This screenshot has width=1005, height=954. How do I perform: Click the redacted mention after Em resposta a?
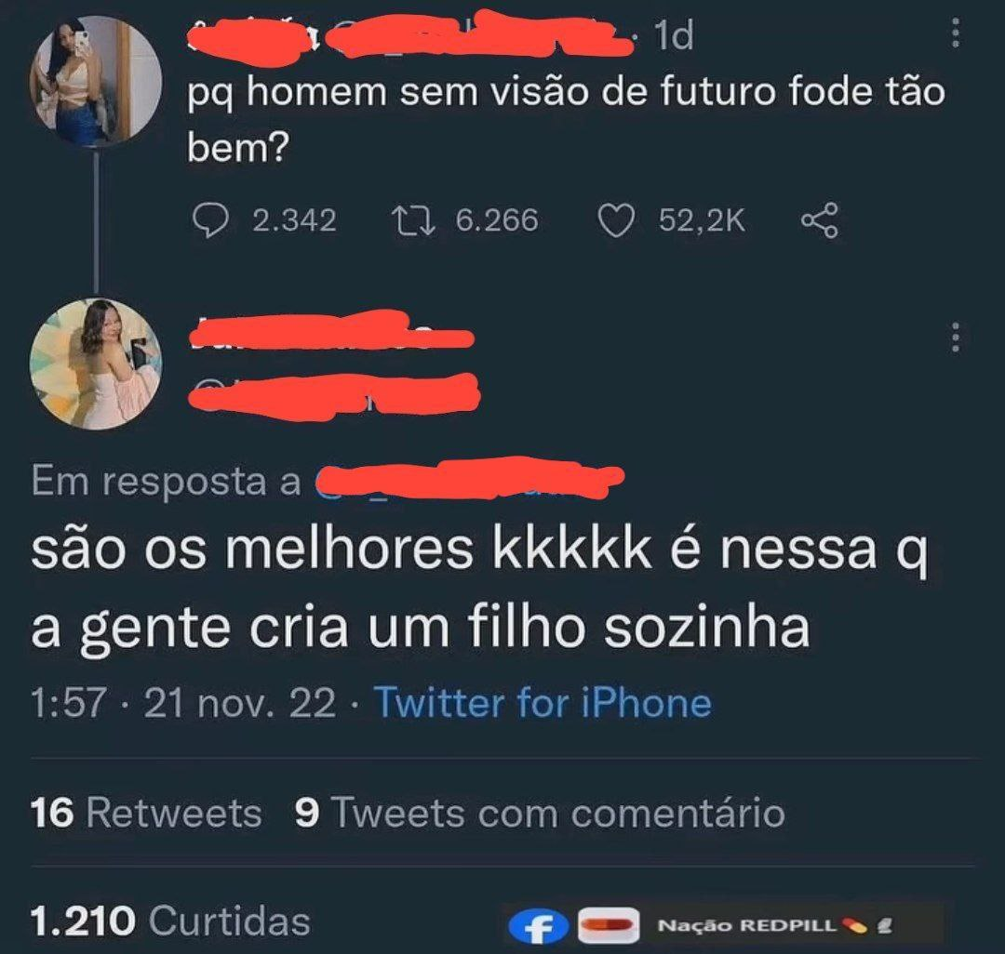pyautogui.click(x=469, y=479)
